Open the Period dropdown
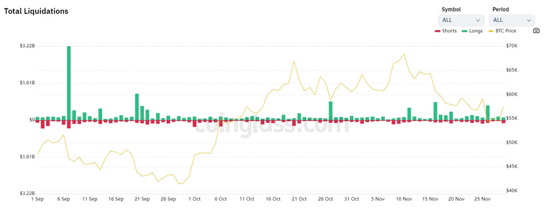This screenshot has height=211, width=545. click(x=512, y=20)
